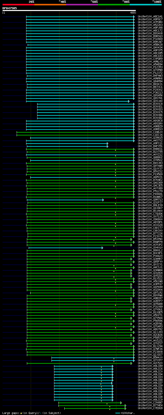
Task: Select hit label UniRef100_Q84PB4
Action: click(x=150, y=81)
